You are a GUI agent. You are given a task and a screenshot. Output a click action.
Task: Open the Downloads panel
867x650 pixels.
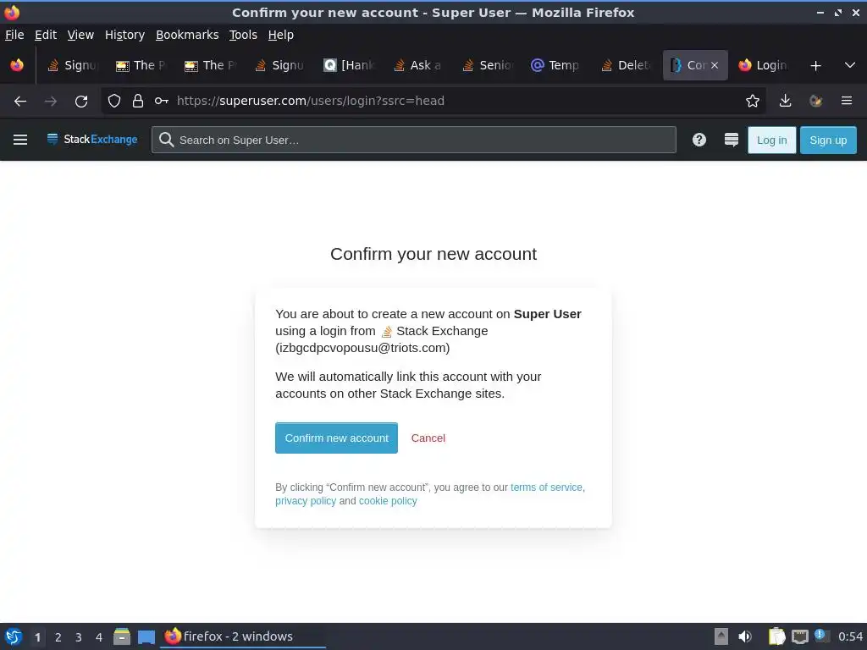coord(785,102)
